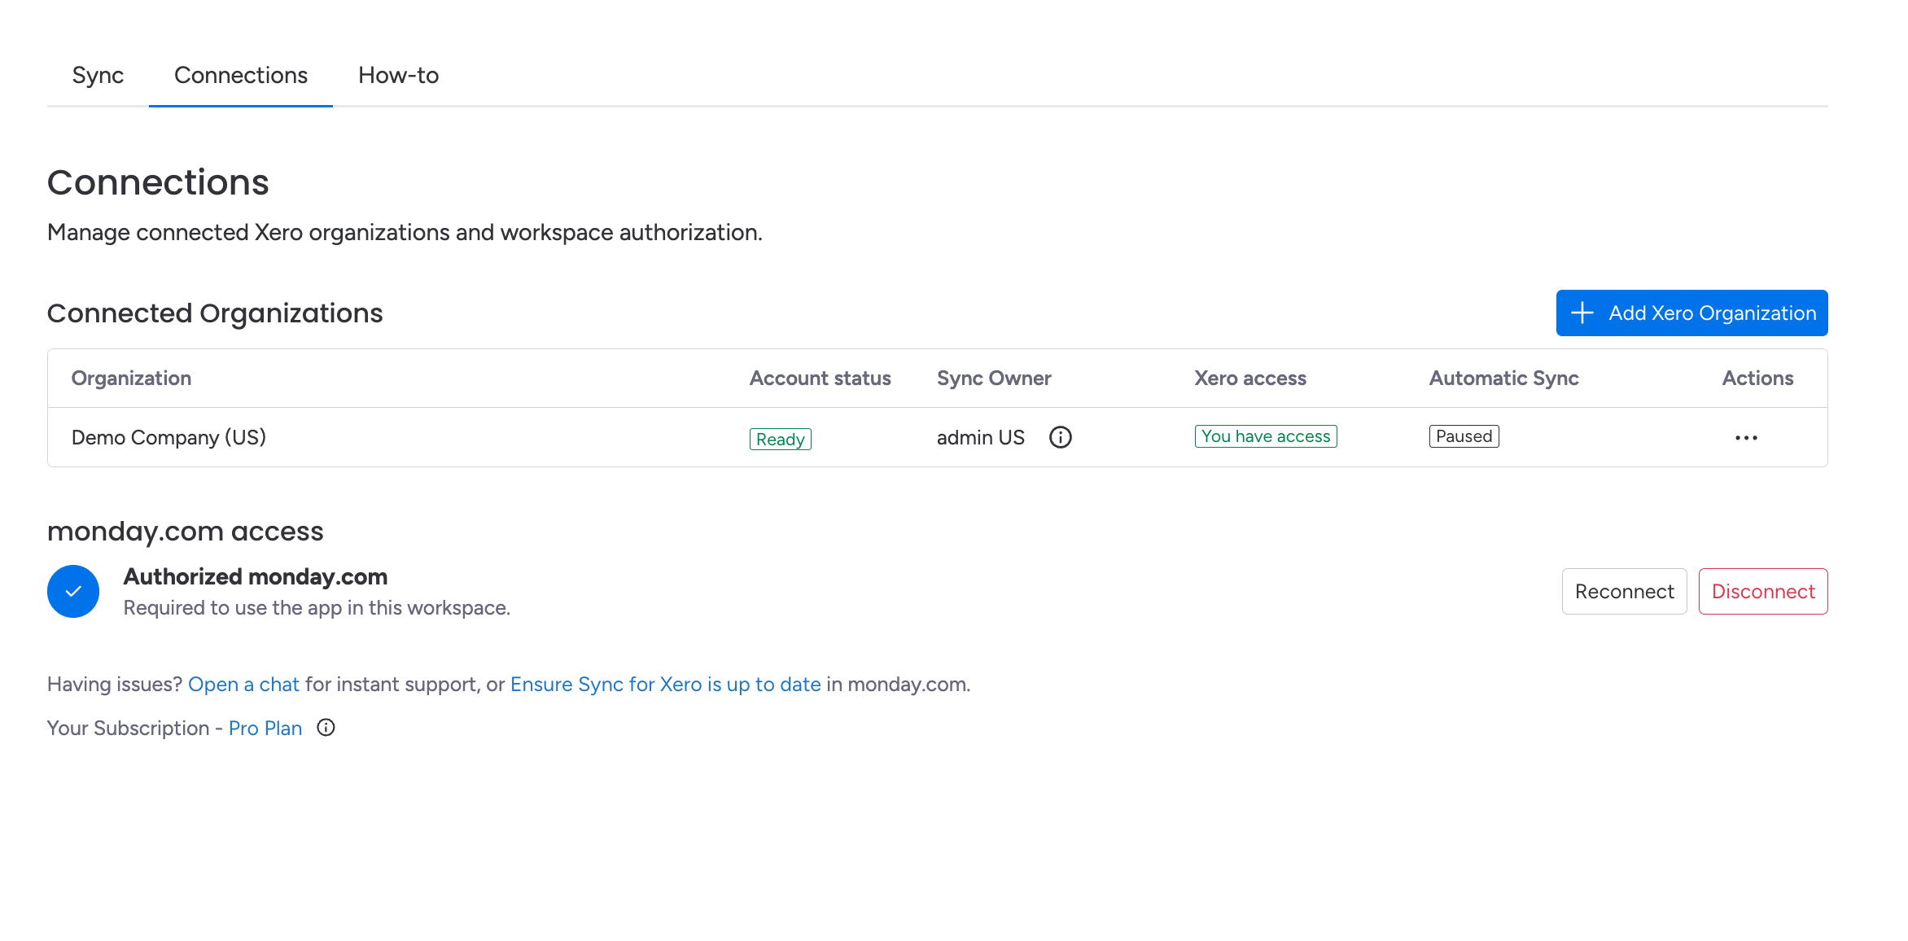
Task: Open a chat for instant support
Action: [x=243, y=685]
